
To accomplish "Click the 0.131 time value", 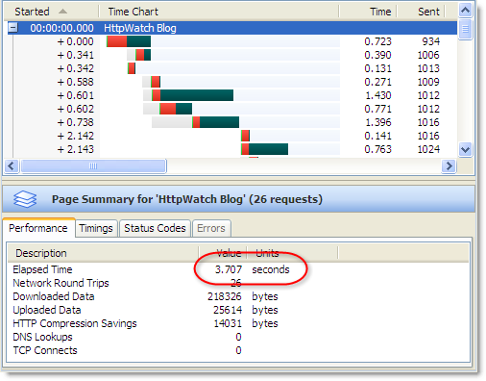I will 377,68.
